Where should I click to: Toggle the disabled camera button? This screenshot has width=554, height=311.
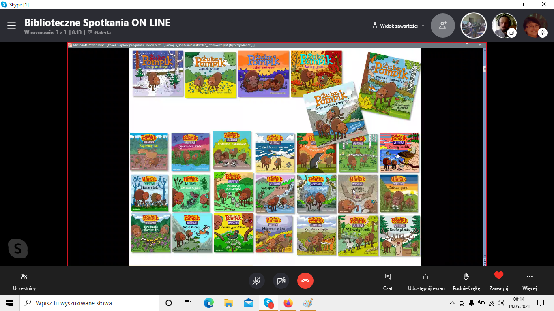pyautogui.click(x=281, y=281)
